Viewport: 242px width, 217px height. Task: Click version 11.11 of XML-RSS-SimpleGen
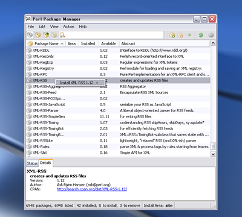tap(105, 116)
